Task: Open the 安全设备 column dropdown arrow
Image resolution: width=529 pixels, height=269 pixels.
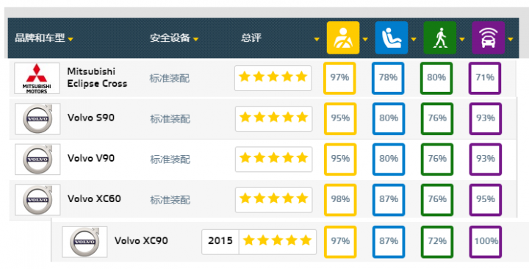Action: point(195,40)
